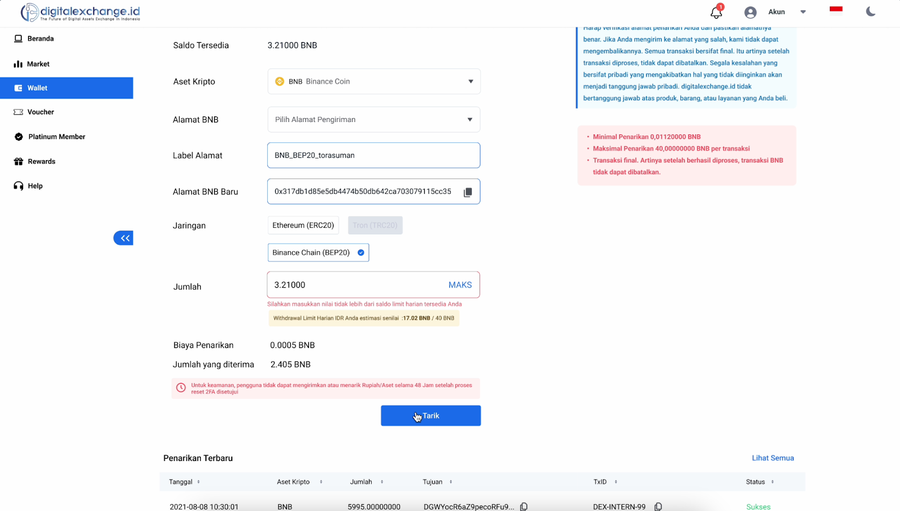The height and width of the screenshot is (511, 900).
Task: Click the withdrawal limit 17.02 BNB note
Action: (x=364, y=318)
